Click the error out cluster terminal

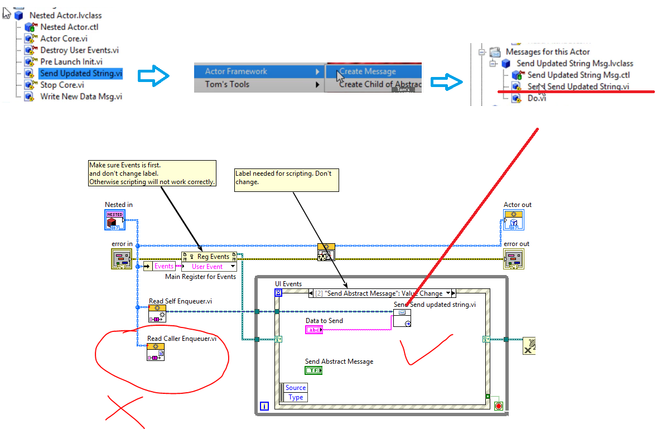coord(513,259)
